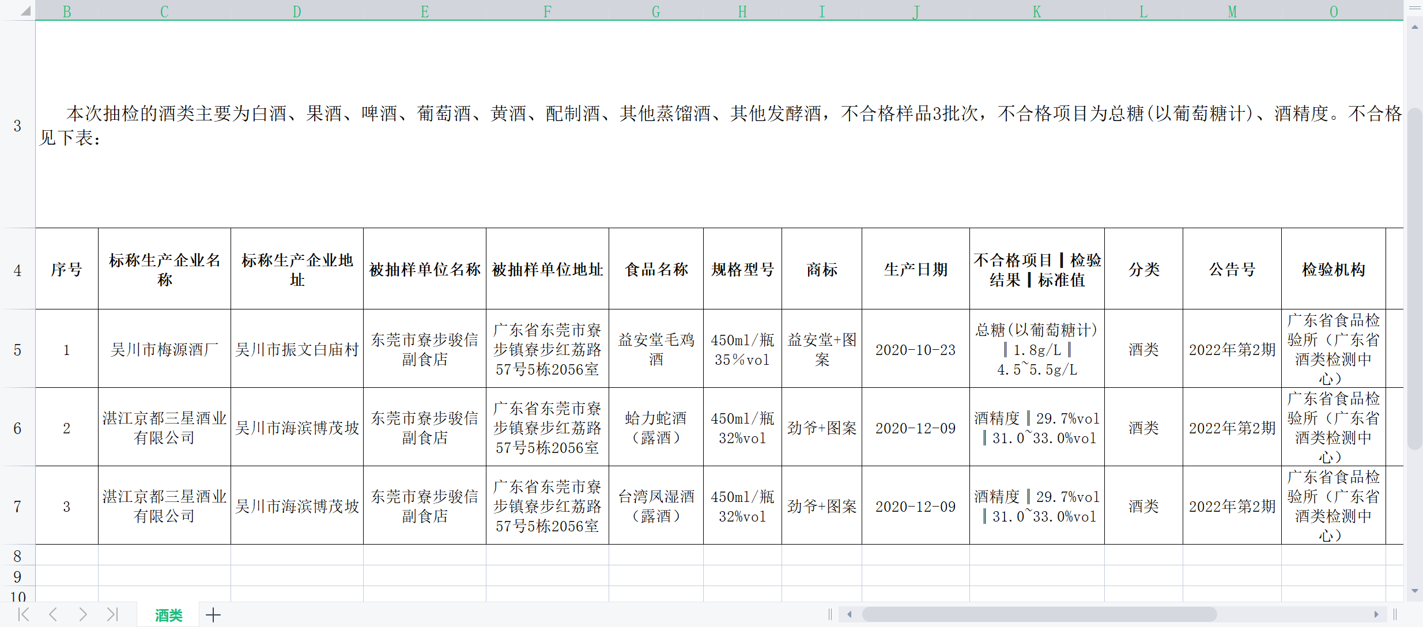Go to first sheet navigation arrow
Viewport: 1423px width, 627px height.
click(24, 614)
